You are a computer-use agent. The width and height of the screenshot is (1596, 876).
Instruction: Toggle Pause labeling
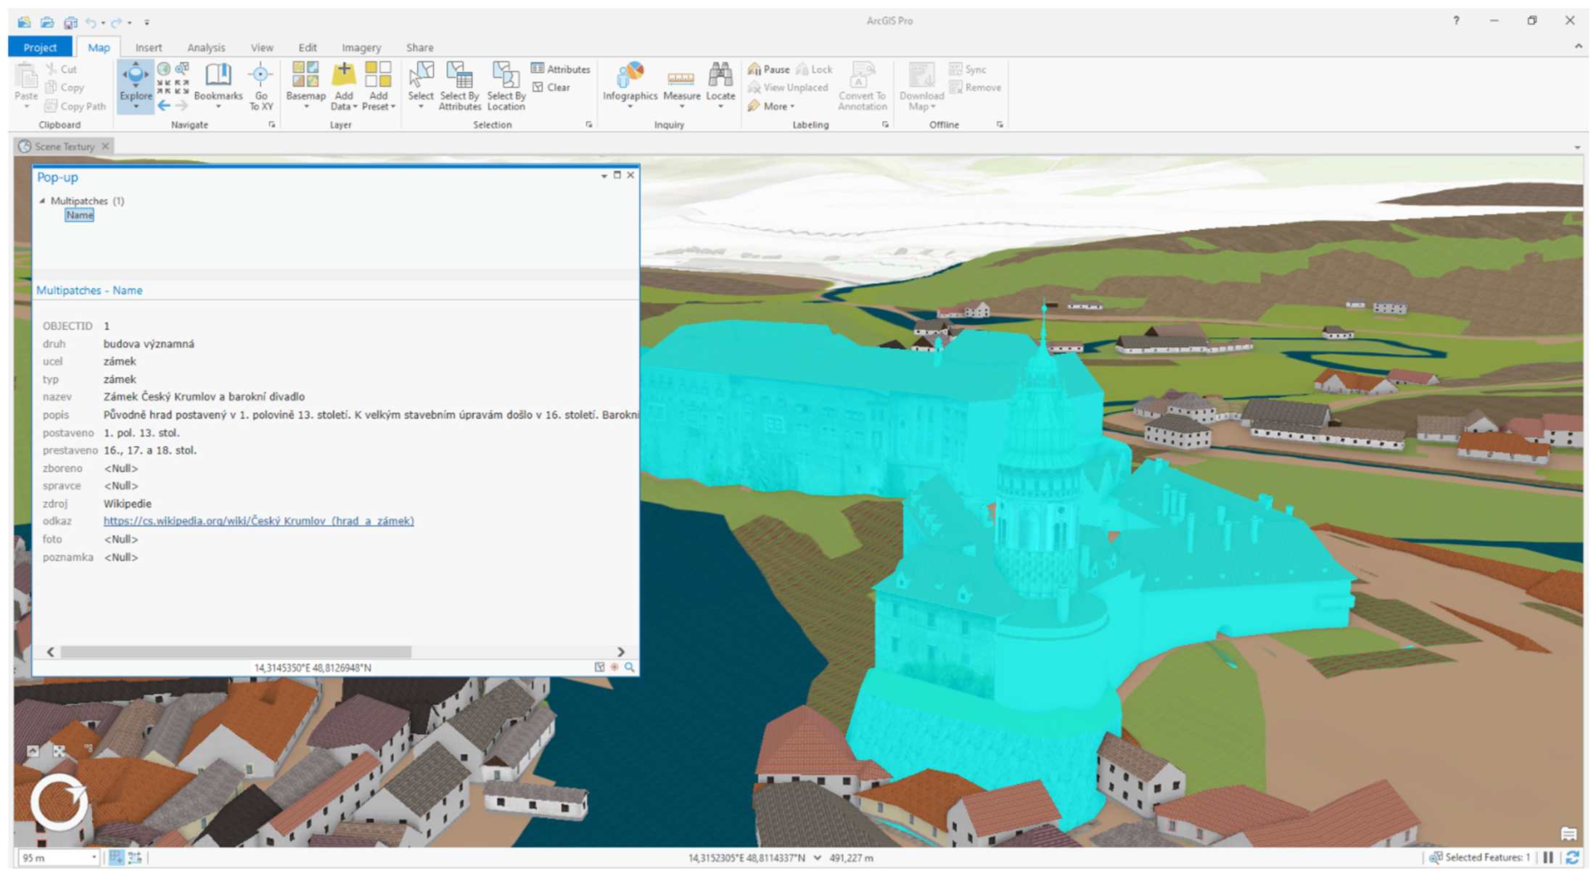pyautogui.click(x=768, y=69)
